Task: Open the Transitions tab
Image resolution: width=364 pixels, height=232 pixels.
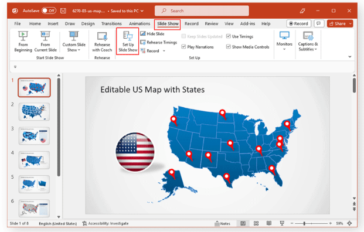Action: point(111,23)
